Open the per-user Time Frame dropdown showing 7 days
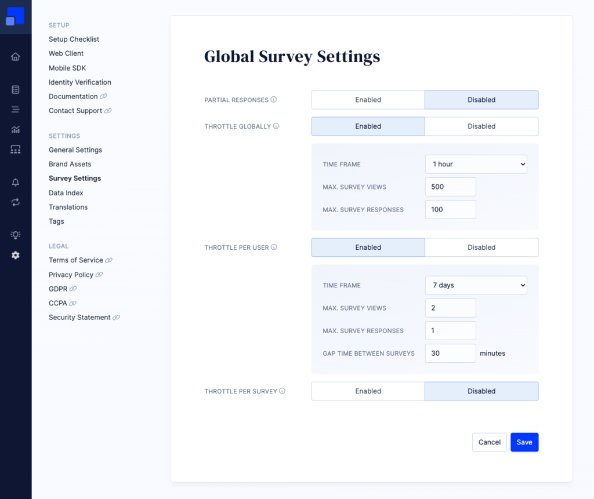This screenshot has height=499, width=594. (476, 285)
